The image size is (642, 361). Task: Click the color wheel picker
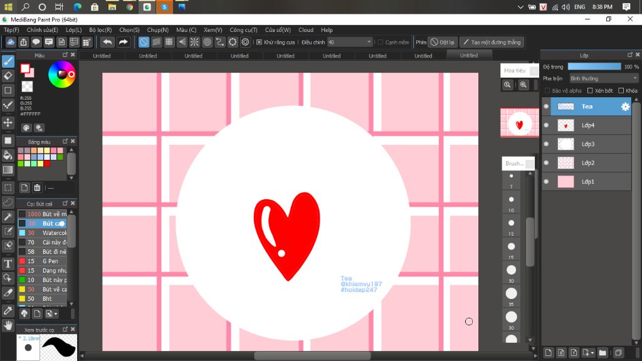pyautogui.click(x=62, y=74)
